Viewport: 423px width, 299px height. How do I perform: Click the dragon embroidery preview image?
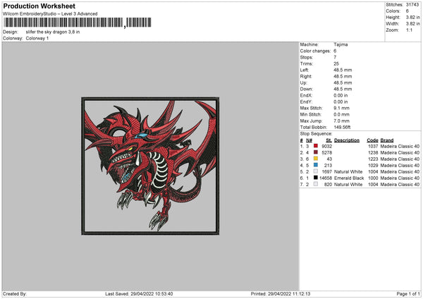pyautogui.click(x=150, y=166)
